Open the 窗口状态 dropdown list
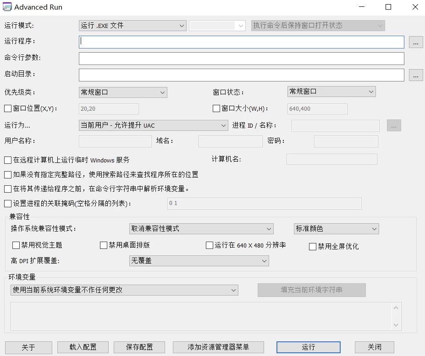Image resolution: width=425 pixels, height=356 pixels. tap(331, 92)
